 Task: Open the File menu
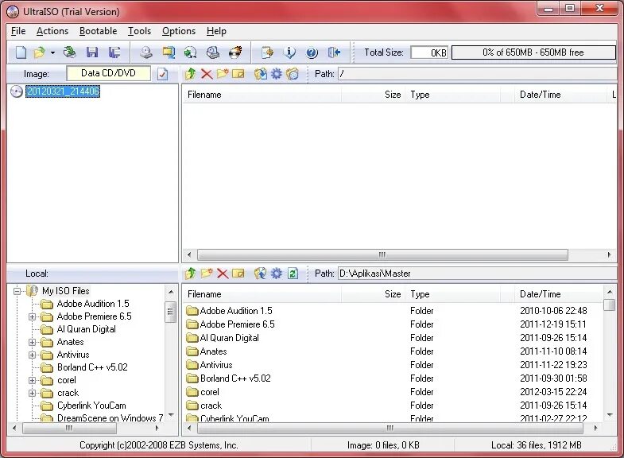tap(18, 31)
